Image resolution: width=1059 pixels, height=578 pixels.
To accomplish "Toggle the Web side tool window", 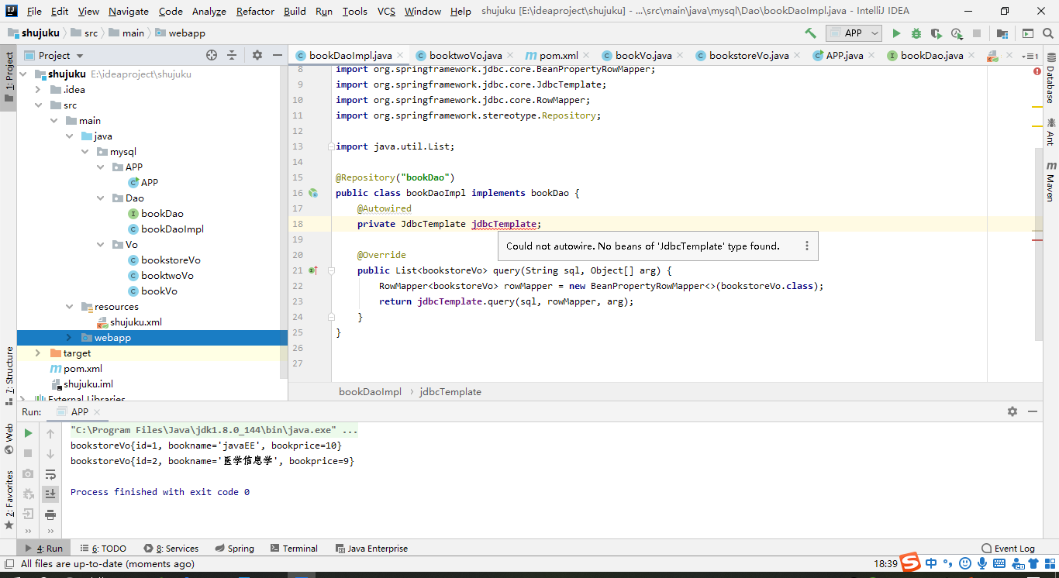I will [x=9, y=439].
